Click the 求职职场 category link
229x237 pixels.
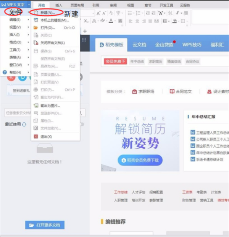[143, 92]
